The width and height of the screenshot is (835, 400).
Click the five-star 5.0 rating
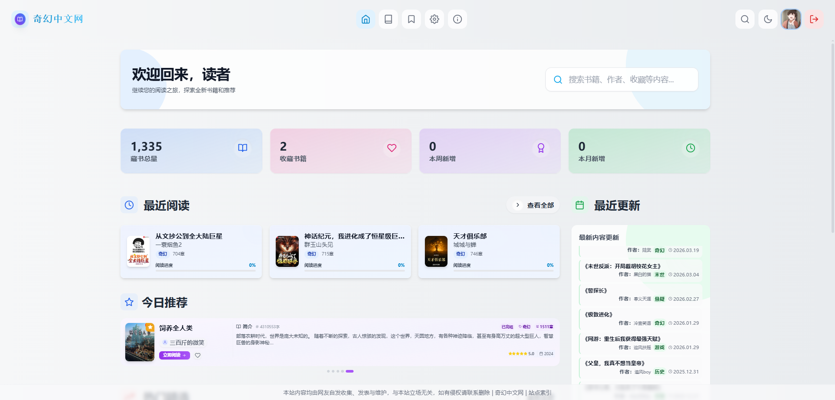coord(521,354)
